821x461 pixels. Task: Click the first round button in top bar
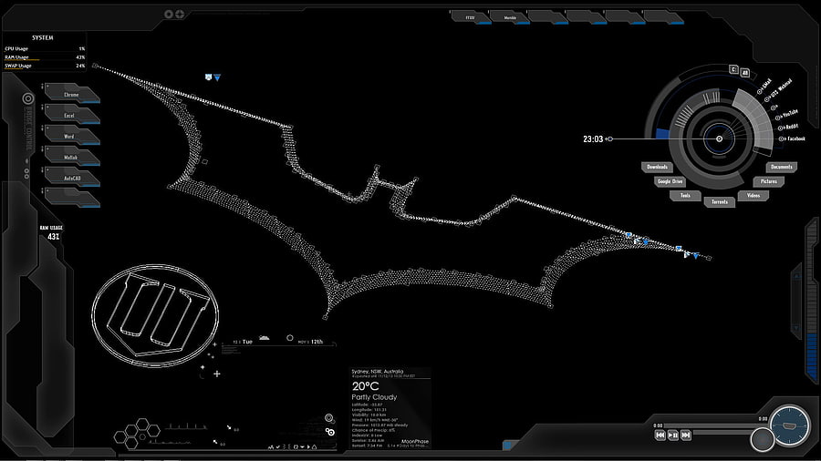[169, 14]
